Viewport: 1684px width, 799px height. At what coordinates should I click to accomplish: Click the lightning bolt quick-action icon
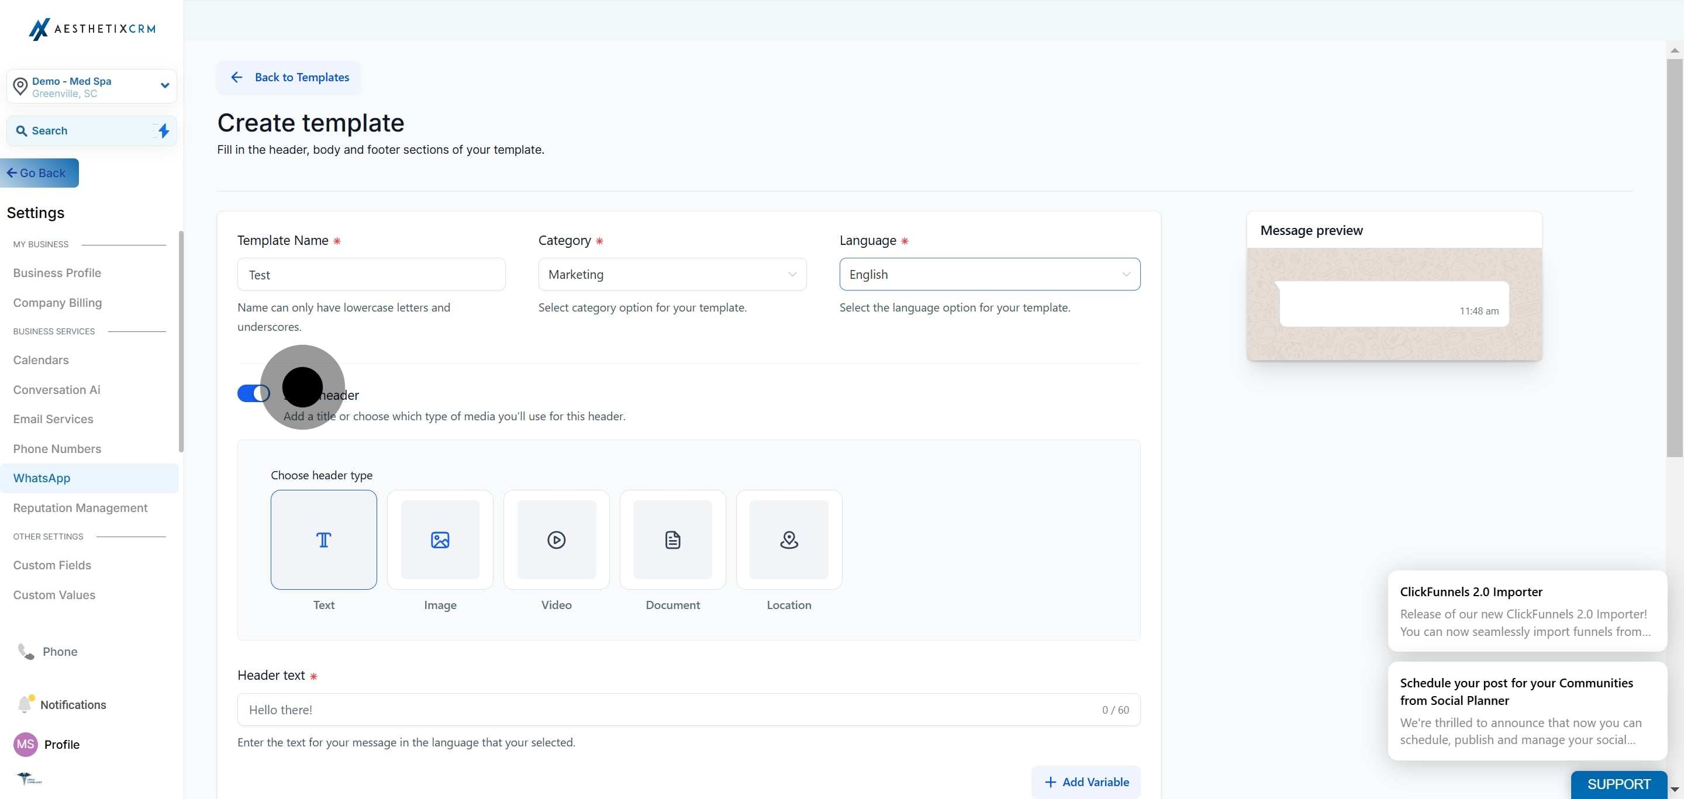coord(164,131)
